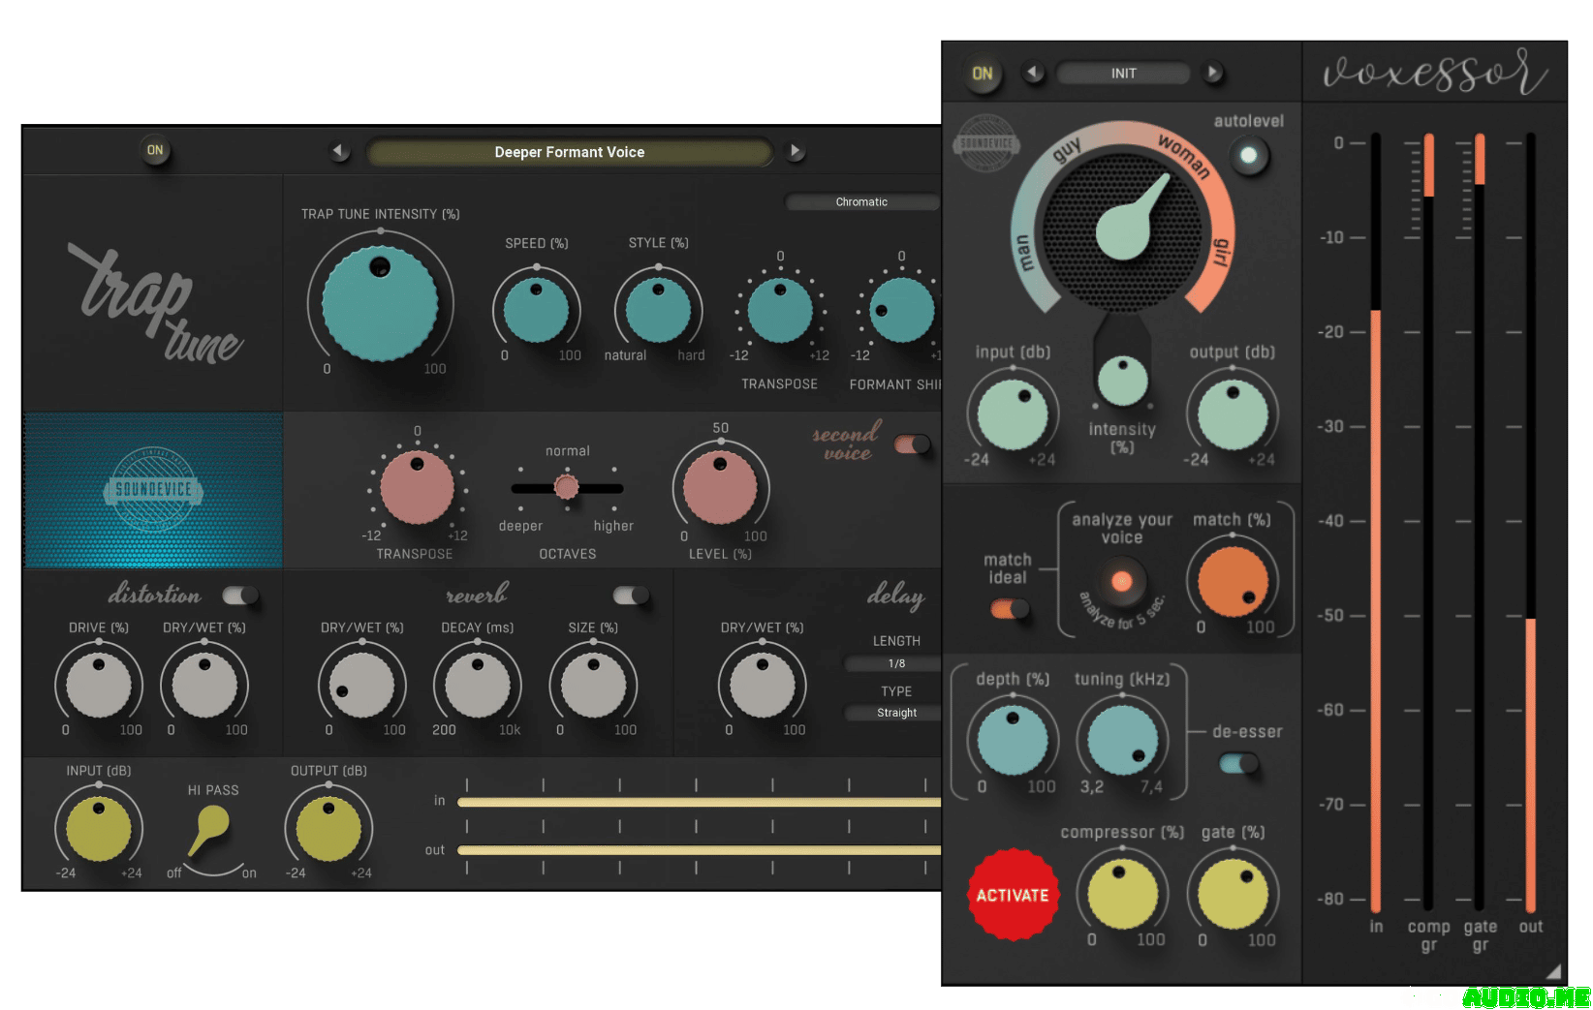Click the match (%) orange knob
Image resolution: width=1593 pixels, height=1010 pixels.
[1233, 582]
